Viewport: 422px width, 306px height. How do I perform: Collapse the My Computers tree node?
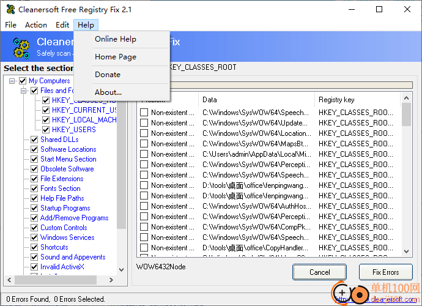pyautogui.click(x=12, y=81)
